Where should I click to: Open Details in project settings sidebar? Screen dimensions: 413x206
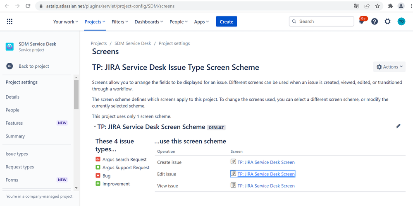pyautogui.click(x=13, y=97)
